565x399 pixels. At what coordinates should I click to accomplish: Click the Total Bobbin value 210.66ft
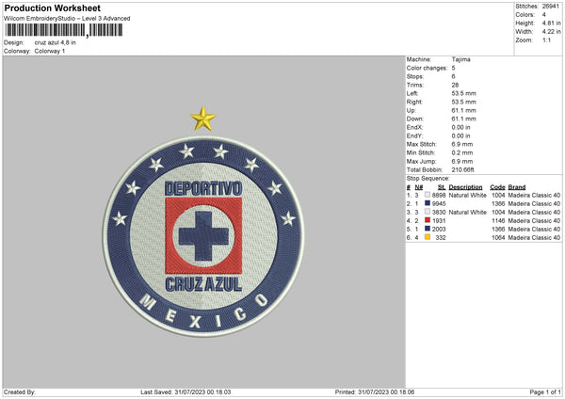pos(462,169)
